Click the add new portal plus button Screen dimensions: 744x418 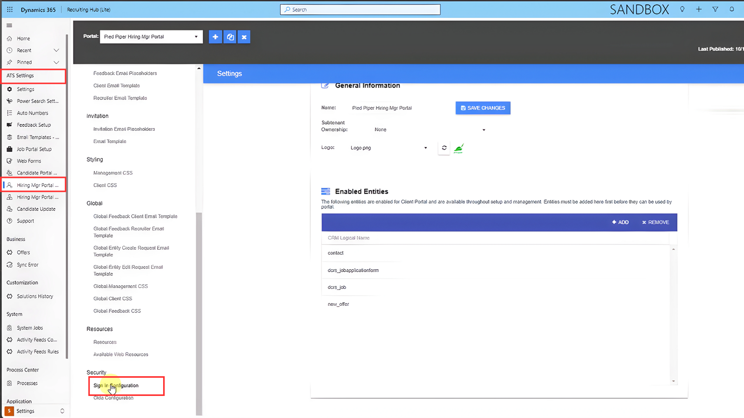point(215,37)
